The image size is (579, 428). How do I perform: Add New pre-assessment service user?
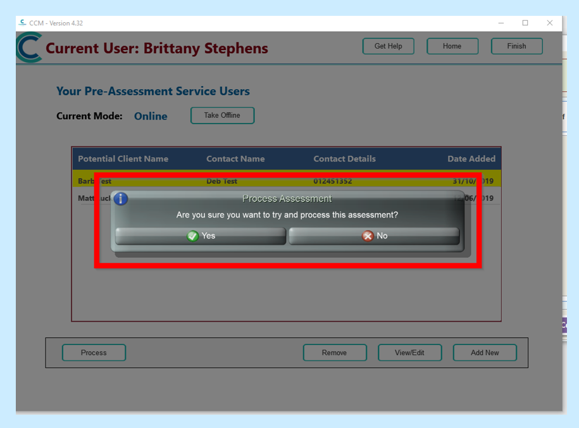coord(485,353)
